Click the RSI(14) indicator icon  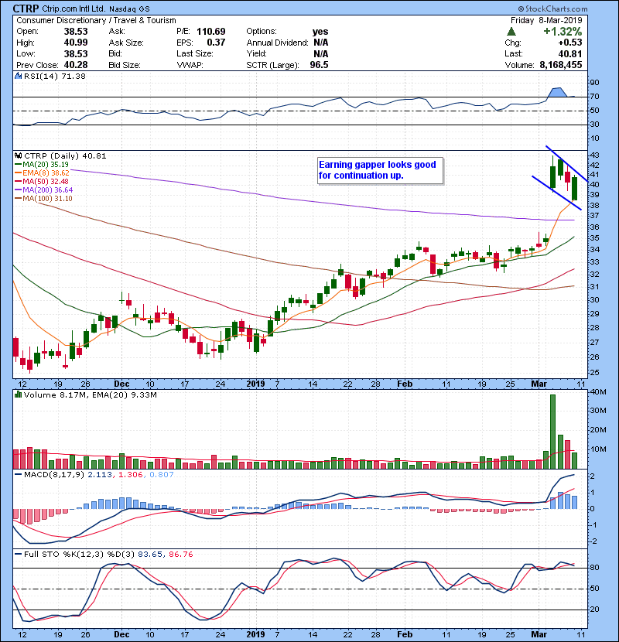pyautogui.click(x=18, y=76)
